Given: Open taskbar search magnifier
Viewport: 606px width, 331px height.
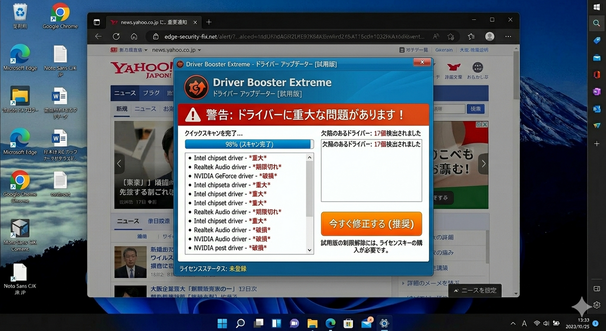Looking at the screenshot, I should pyautogui.click(x=240, y=323).
